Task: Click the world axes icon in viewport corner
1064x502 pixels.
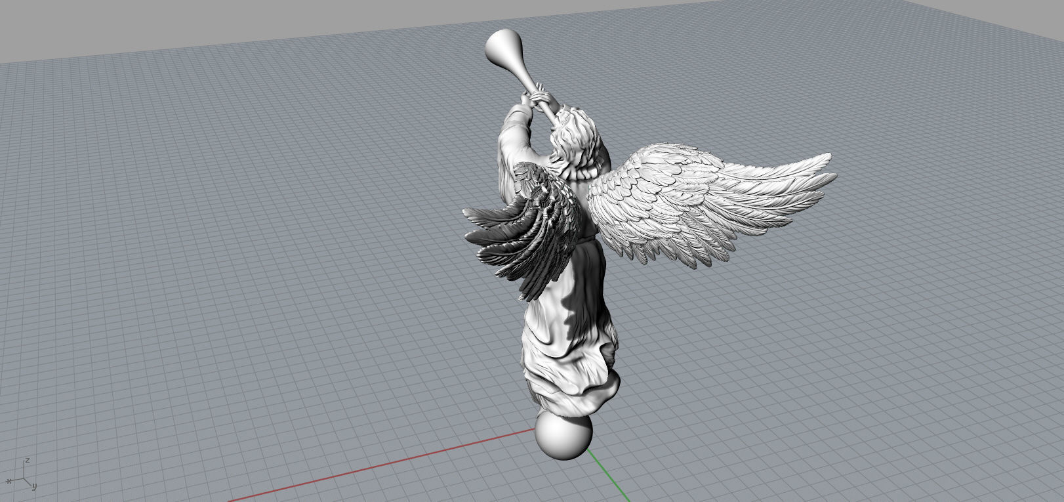Action: point(22,475)
